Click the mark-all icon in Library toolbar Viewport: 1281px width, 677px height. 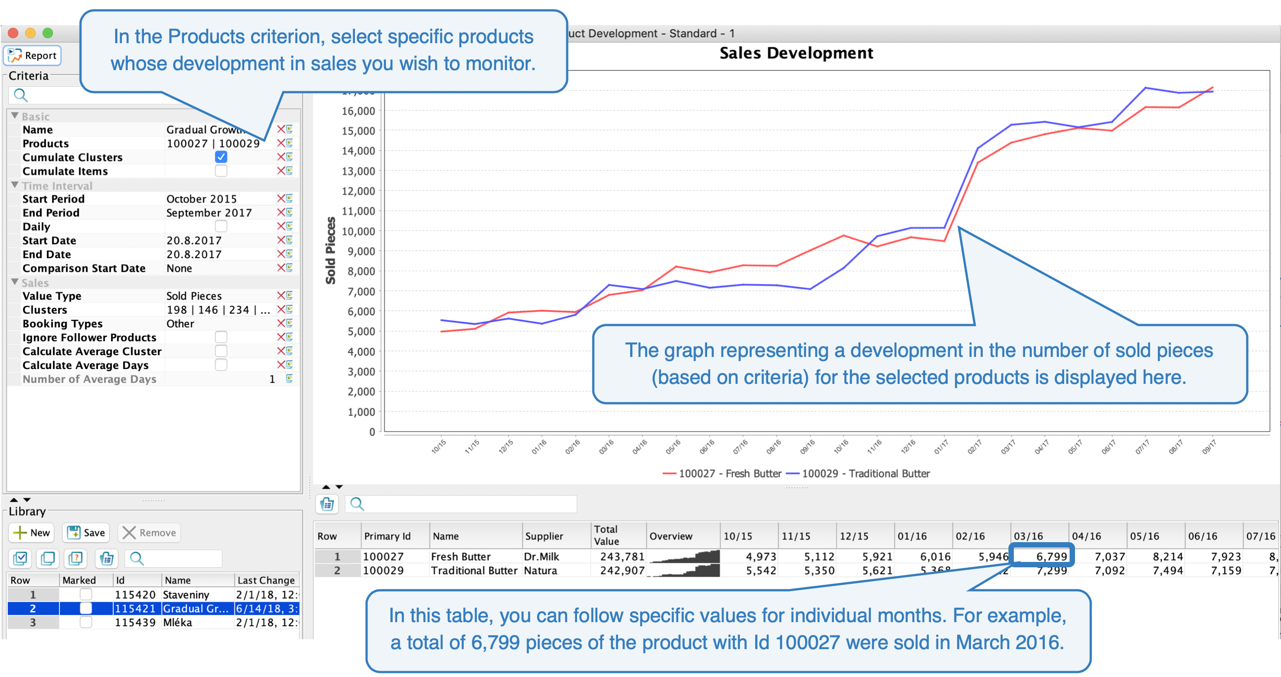coord(20,558)
